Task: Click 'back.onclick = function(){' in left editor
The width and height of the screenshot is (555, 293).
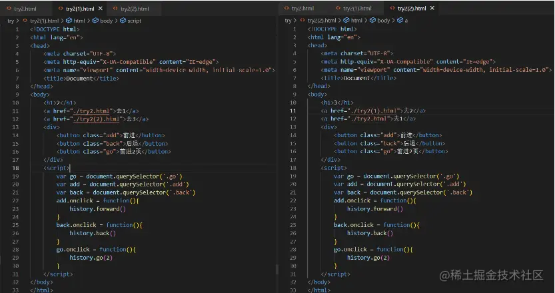Action: coord(99,225)
